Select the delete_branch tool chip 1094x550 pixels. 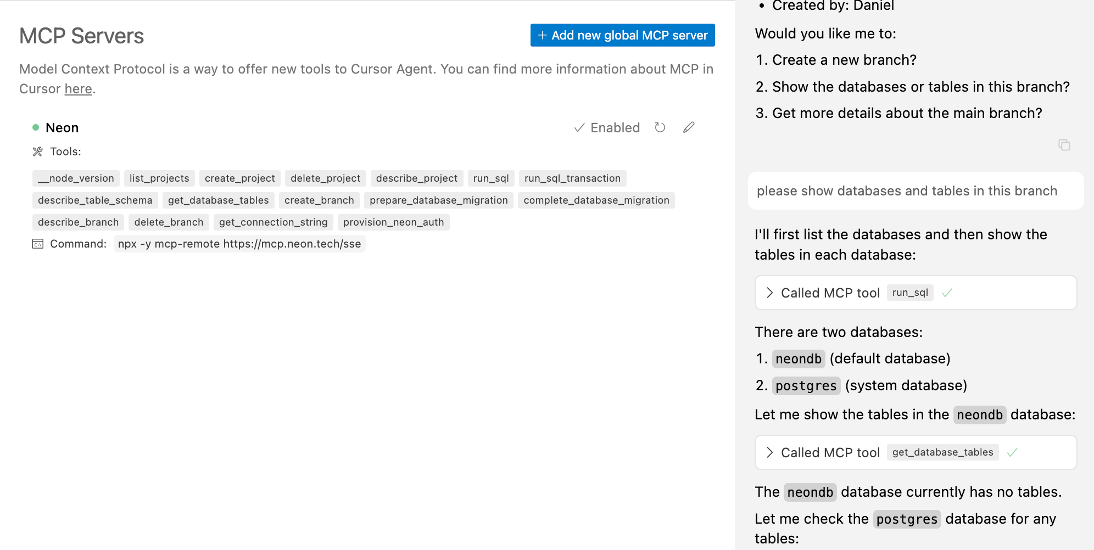pyautogui.click(x=169, y=222)
